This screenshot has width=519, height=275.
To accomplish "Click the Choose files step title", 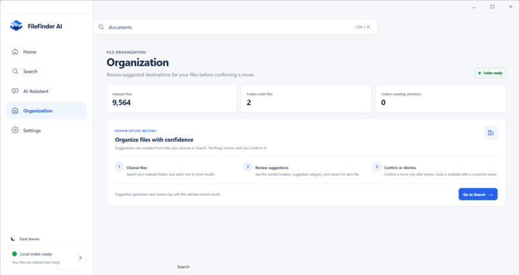I will (137, 168).
